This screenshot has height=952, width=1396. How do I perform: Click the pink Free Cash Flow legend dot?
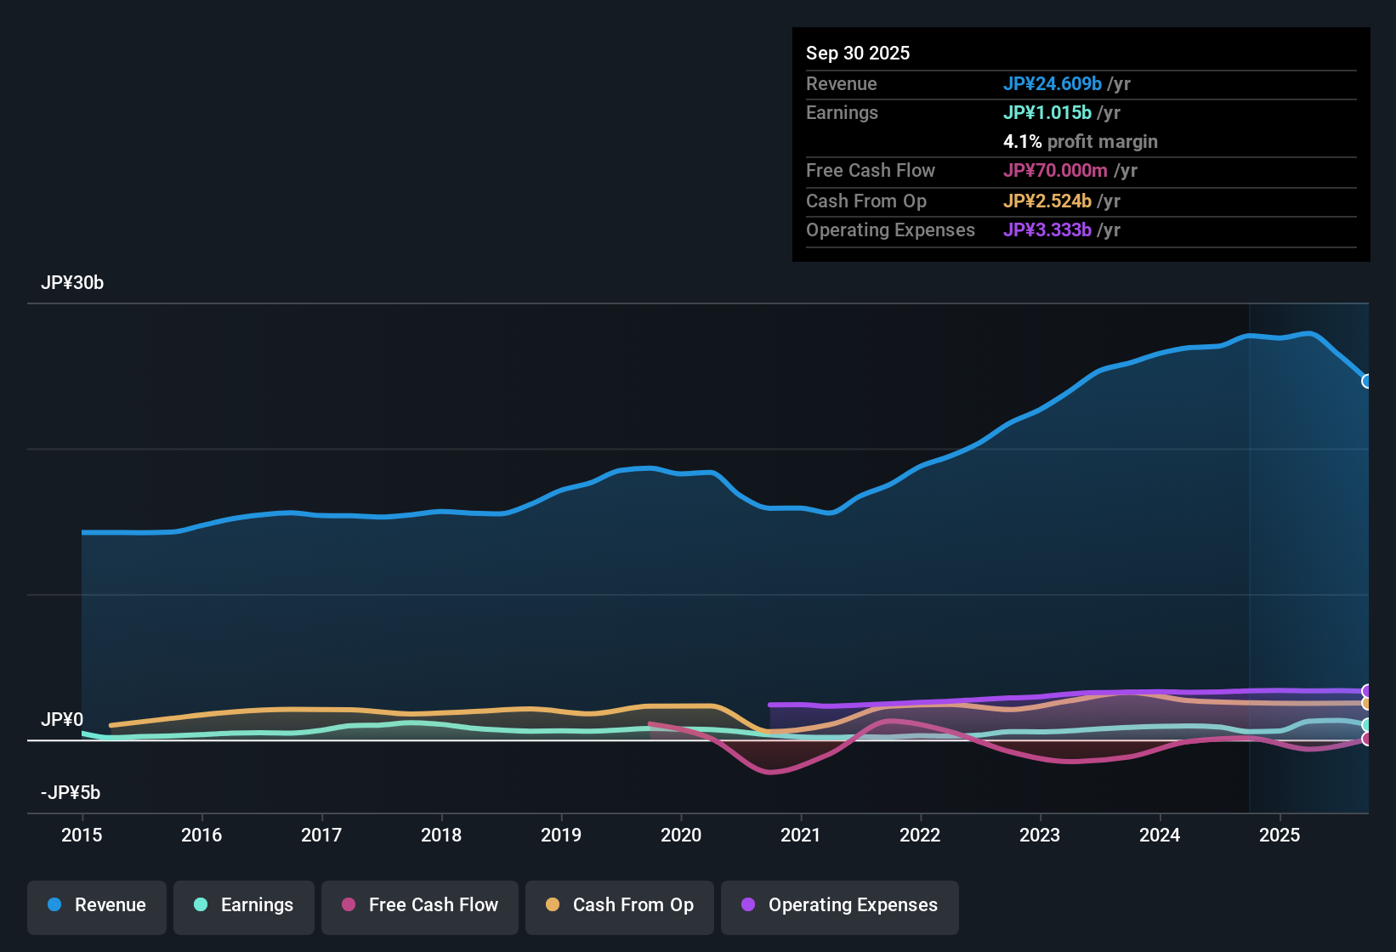(349, 905)
